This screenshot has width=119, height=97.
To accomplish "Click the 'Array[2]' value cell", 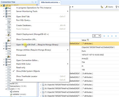I will 85,58.
